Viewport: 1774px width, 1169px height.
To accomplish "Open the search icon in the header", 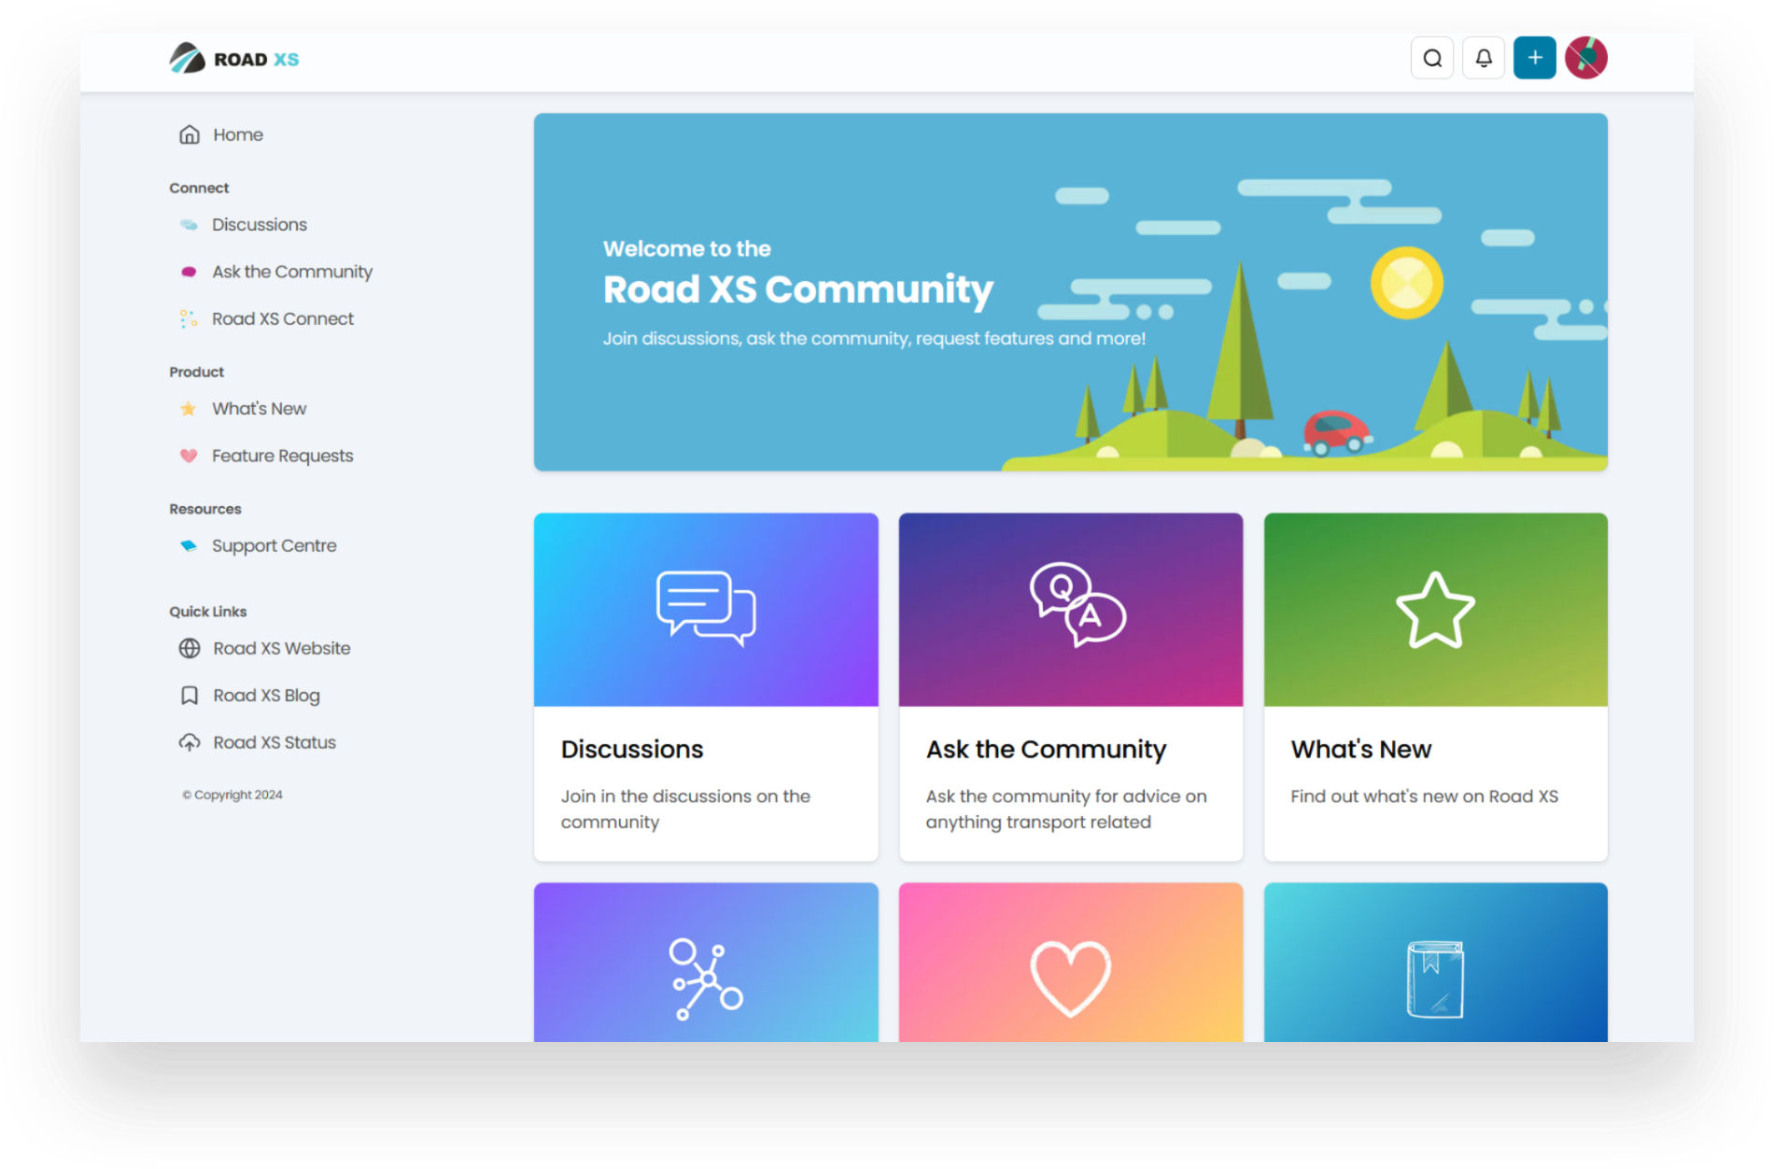I will pos(1431,58).
